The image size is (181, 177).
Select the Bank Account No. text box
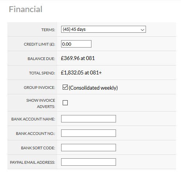point(88,133)
